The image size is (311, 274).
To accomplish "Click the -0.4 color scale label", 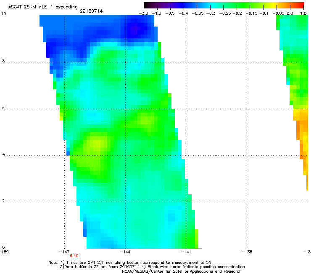I will pos(184,13).
